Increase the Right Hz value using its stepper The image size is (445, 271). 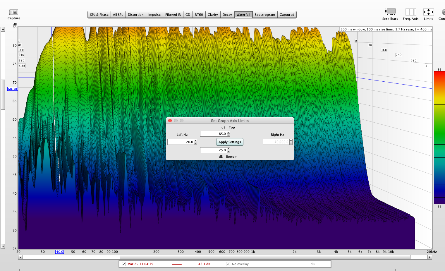[x=291, y=141]
